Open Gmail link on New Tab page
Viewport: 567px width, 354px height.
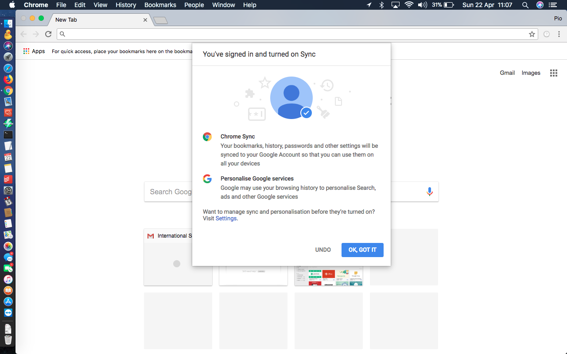(x=507, y=73)
